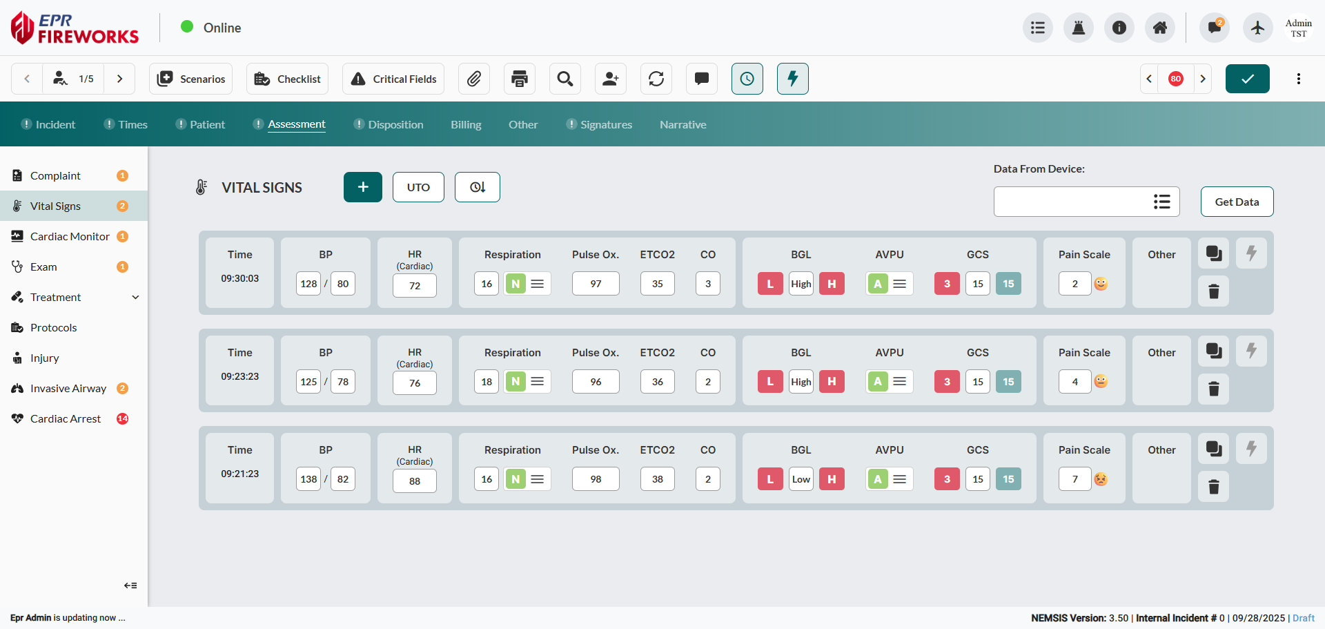This screenshot has height=629, width=1325.
Task: Click the Get Data button
Action: (x=1237, y=202)
